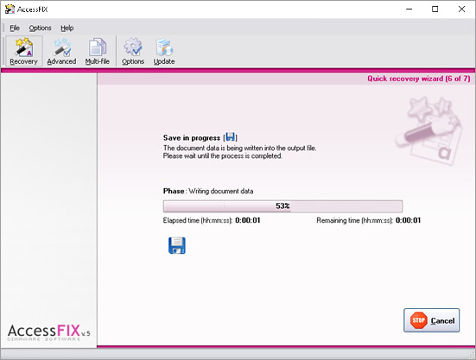Close the AccessFIX window
This screenshot has height=360, width=476.
point(461,9)
